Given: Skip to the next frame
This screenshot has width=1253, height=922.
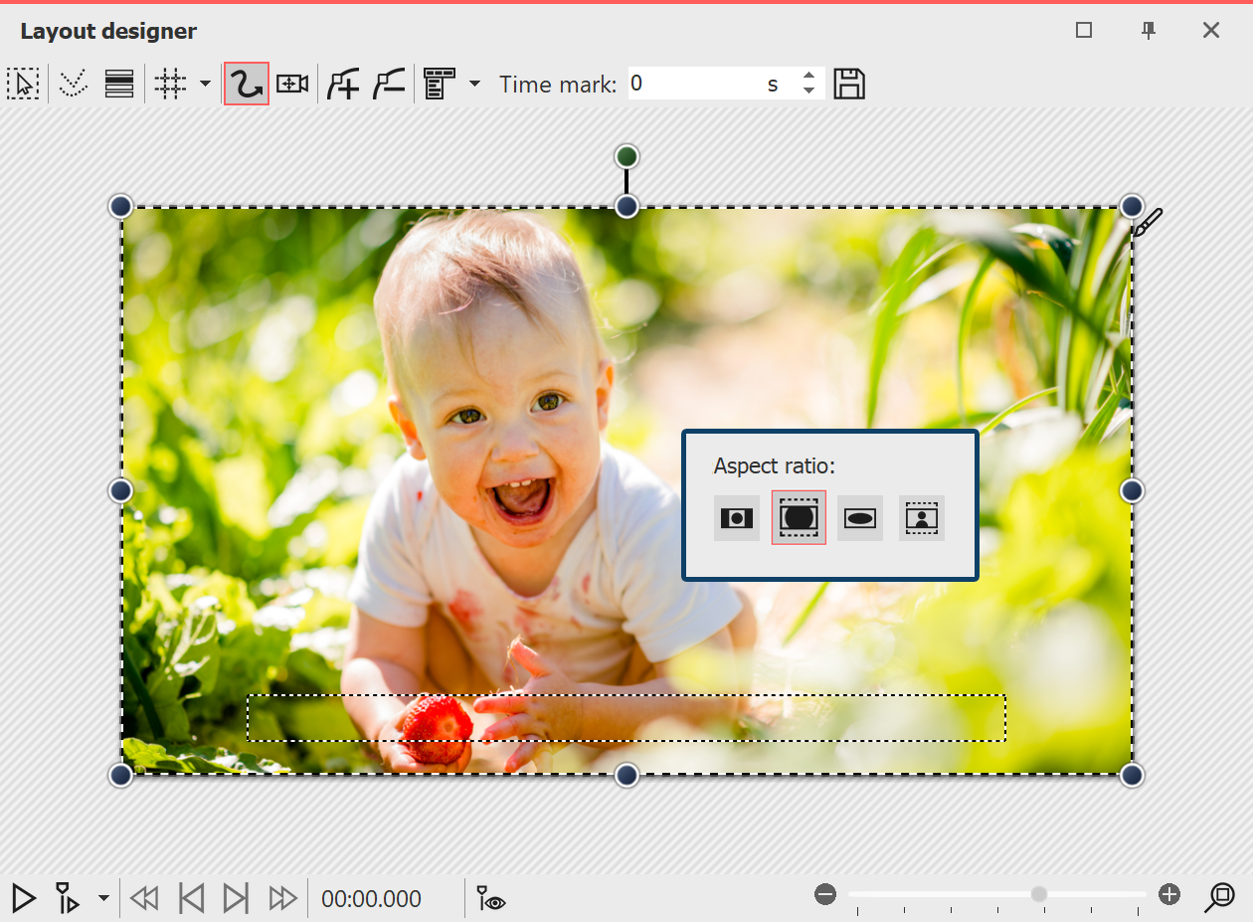Looking at the screenshot, I should point(236,898).
